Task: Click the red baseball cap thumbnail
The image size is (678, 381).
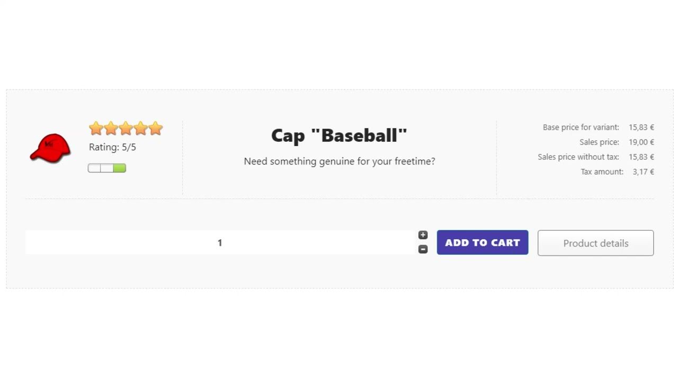Action: pyautogui.click(x=50, y=148)
